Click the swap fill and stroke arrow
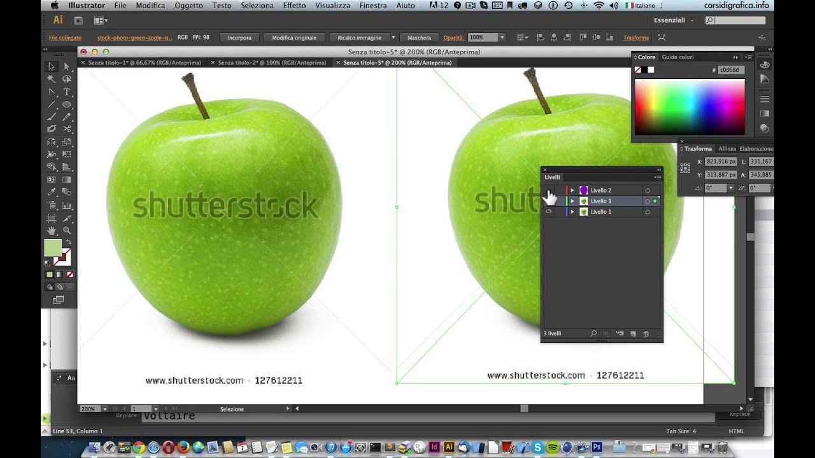The height and width of the screenshot is (458, 815). click(68, 242)
